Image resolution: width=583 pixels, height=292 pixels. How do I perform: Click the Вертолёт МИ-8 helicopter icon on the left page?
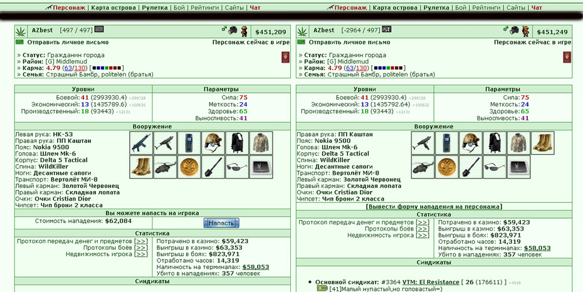(x=165, y=167)
